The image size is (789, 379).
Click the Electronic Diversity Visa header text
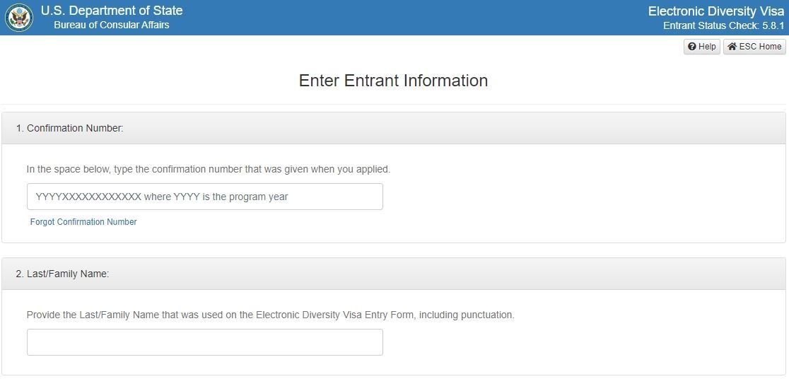(716, 11)
